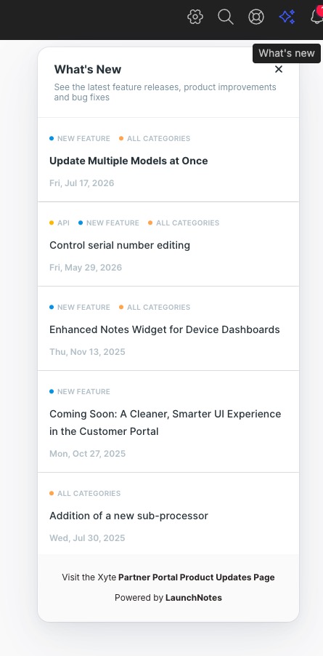This screenshot has height=656, width=323.
Task: Click NEW FEATURE tag on first announcement
Action: pos(80,138)
